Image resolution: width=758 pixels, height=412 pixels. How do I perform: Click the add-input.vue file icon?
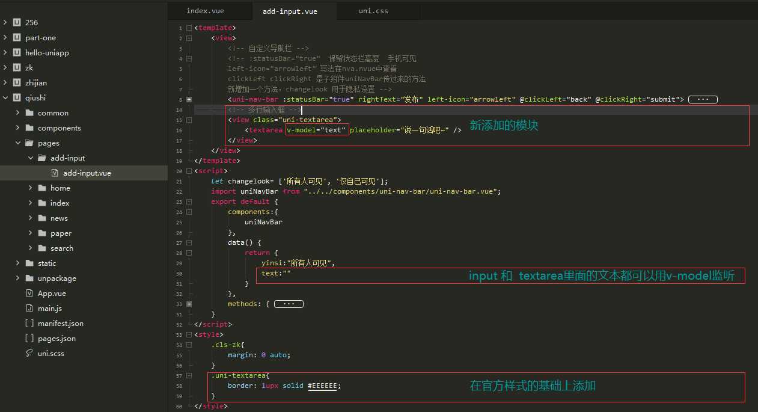point(55,173)
